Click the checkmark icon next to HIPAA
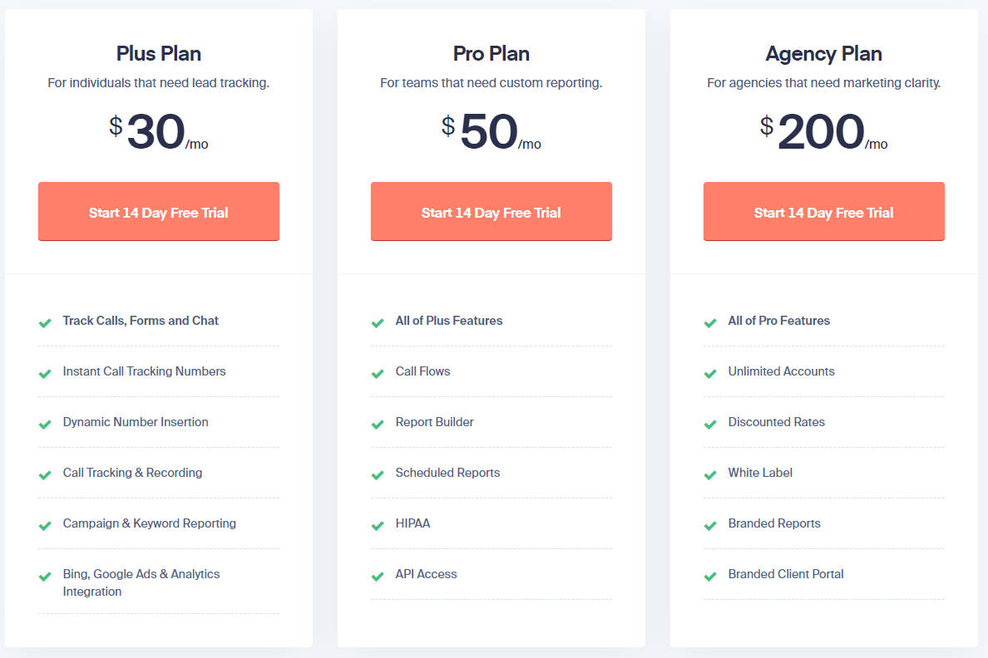The width and height of the screenshot is (988, 658). coord(378,525)
